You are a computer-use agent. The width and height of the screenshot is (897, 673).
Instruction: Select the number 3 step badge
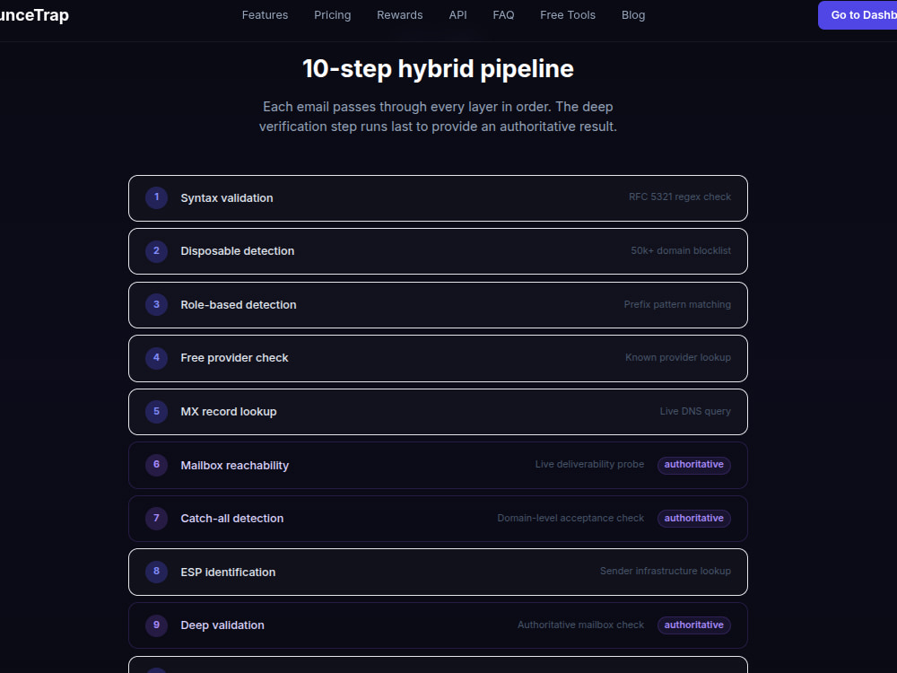pos(156,304)
